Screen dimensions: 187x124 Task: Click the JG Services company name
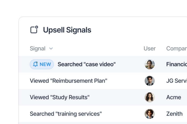176,81
